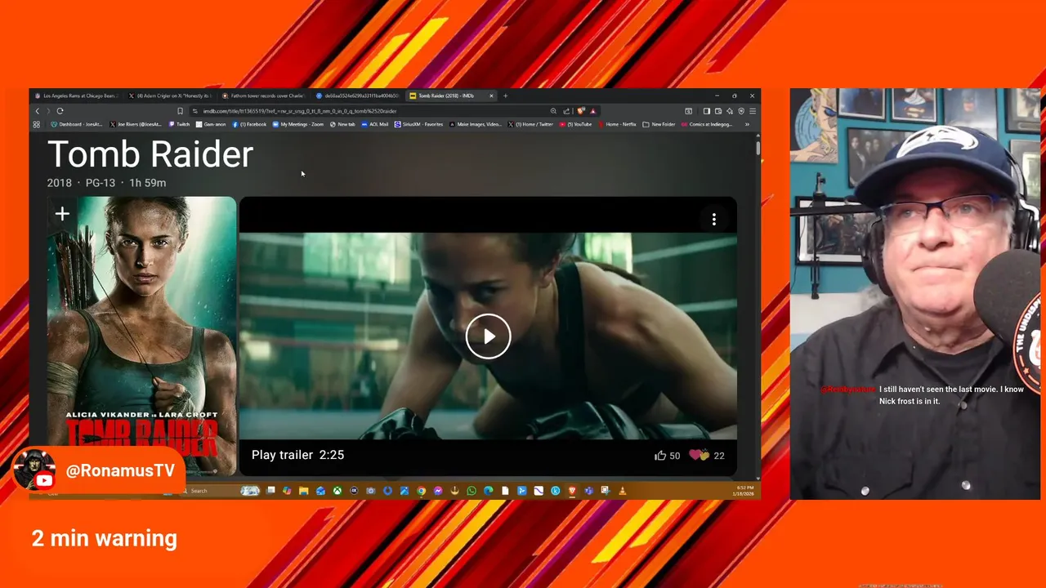Add Tomb Raider to watchlist with plus icon
The height and width of the screenshot is (588, 1046).
(x=62, y=214)
